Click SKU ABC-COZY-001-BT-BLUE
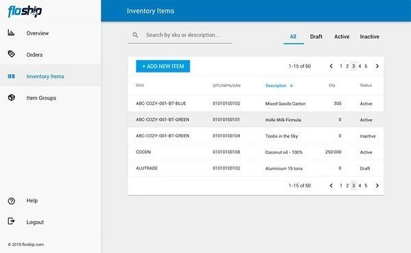Viewport: 411px width, 253px height. [x=161, y=103]
